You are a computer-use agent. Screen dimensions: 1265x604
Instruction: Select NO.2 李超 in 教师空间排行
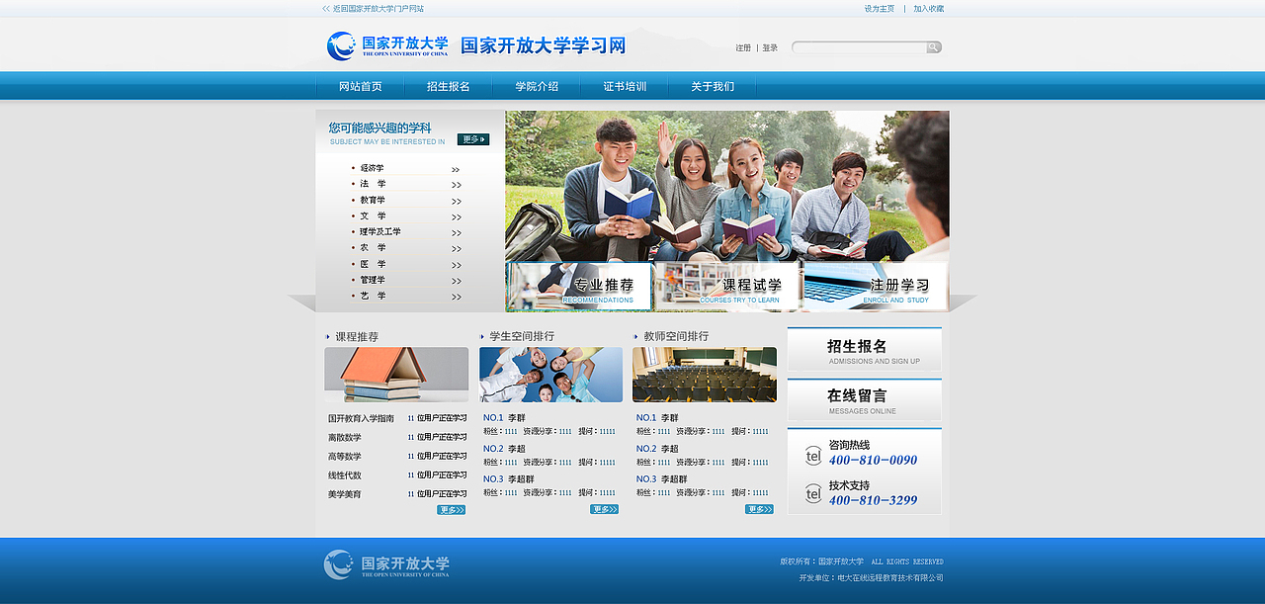(657, 449)
